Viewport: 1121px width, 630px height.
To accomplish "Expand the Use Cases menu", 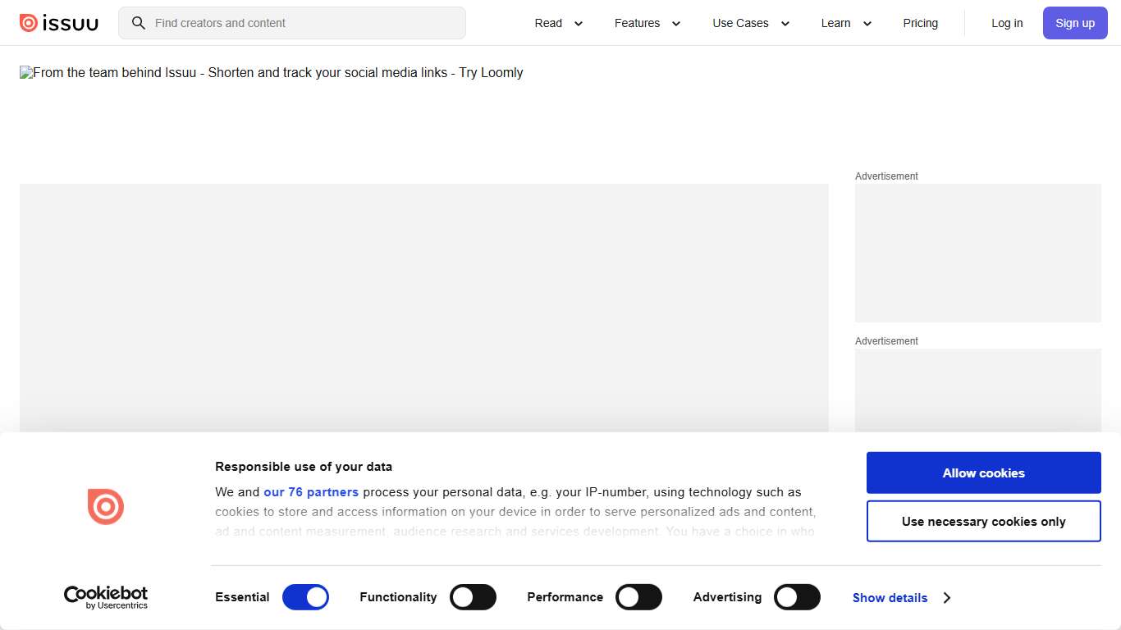I will click(x=751, y=23).
